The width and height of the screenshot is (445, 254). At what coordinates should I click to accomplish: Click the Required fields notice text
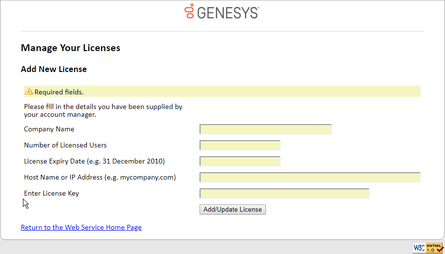coord(59,91)
